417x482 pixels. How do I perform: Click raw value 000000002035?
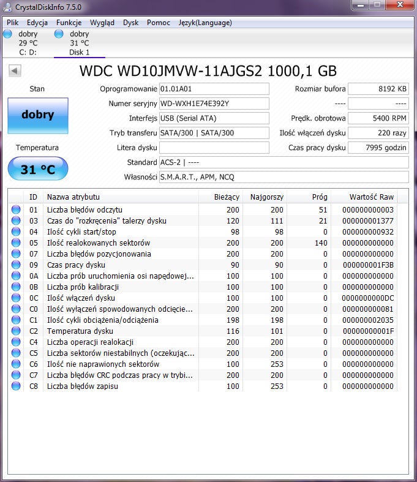coord(368,320)
